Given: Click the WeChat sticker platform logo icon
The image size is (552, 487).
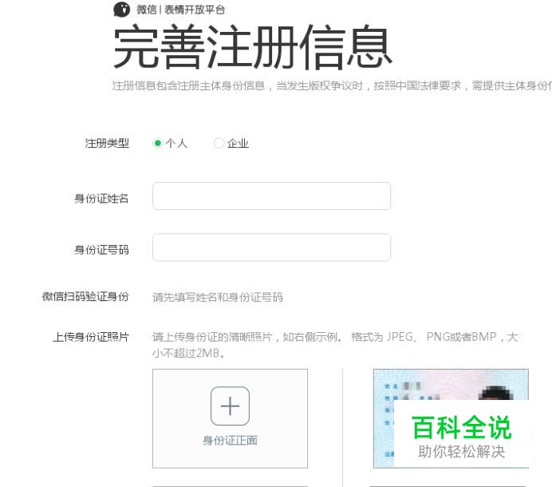Looking at the screenshot, I should [x=121, y=9].
